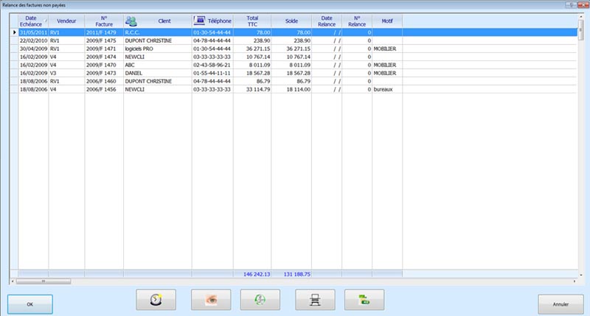Click the computer icon in Téléphone header
The width and height of the screenshot is (590, 316).
[x=199, y=21]
